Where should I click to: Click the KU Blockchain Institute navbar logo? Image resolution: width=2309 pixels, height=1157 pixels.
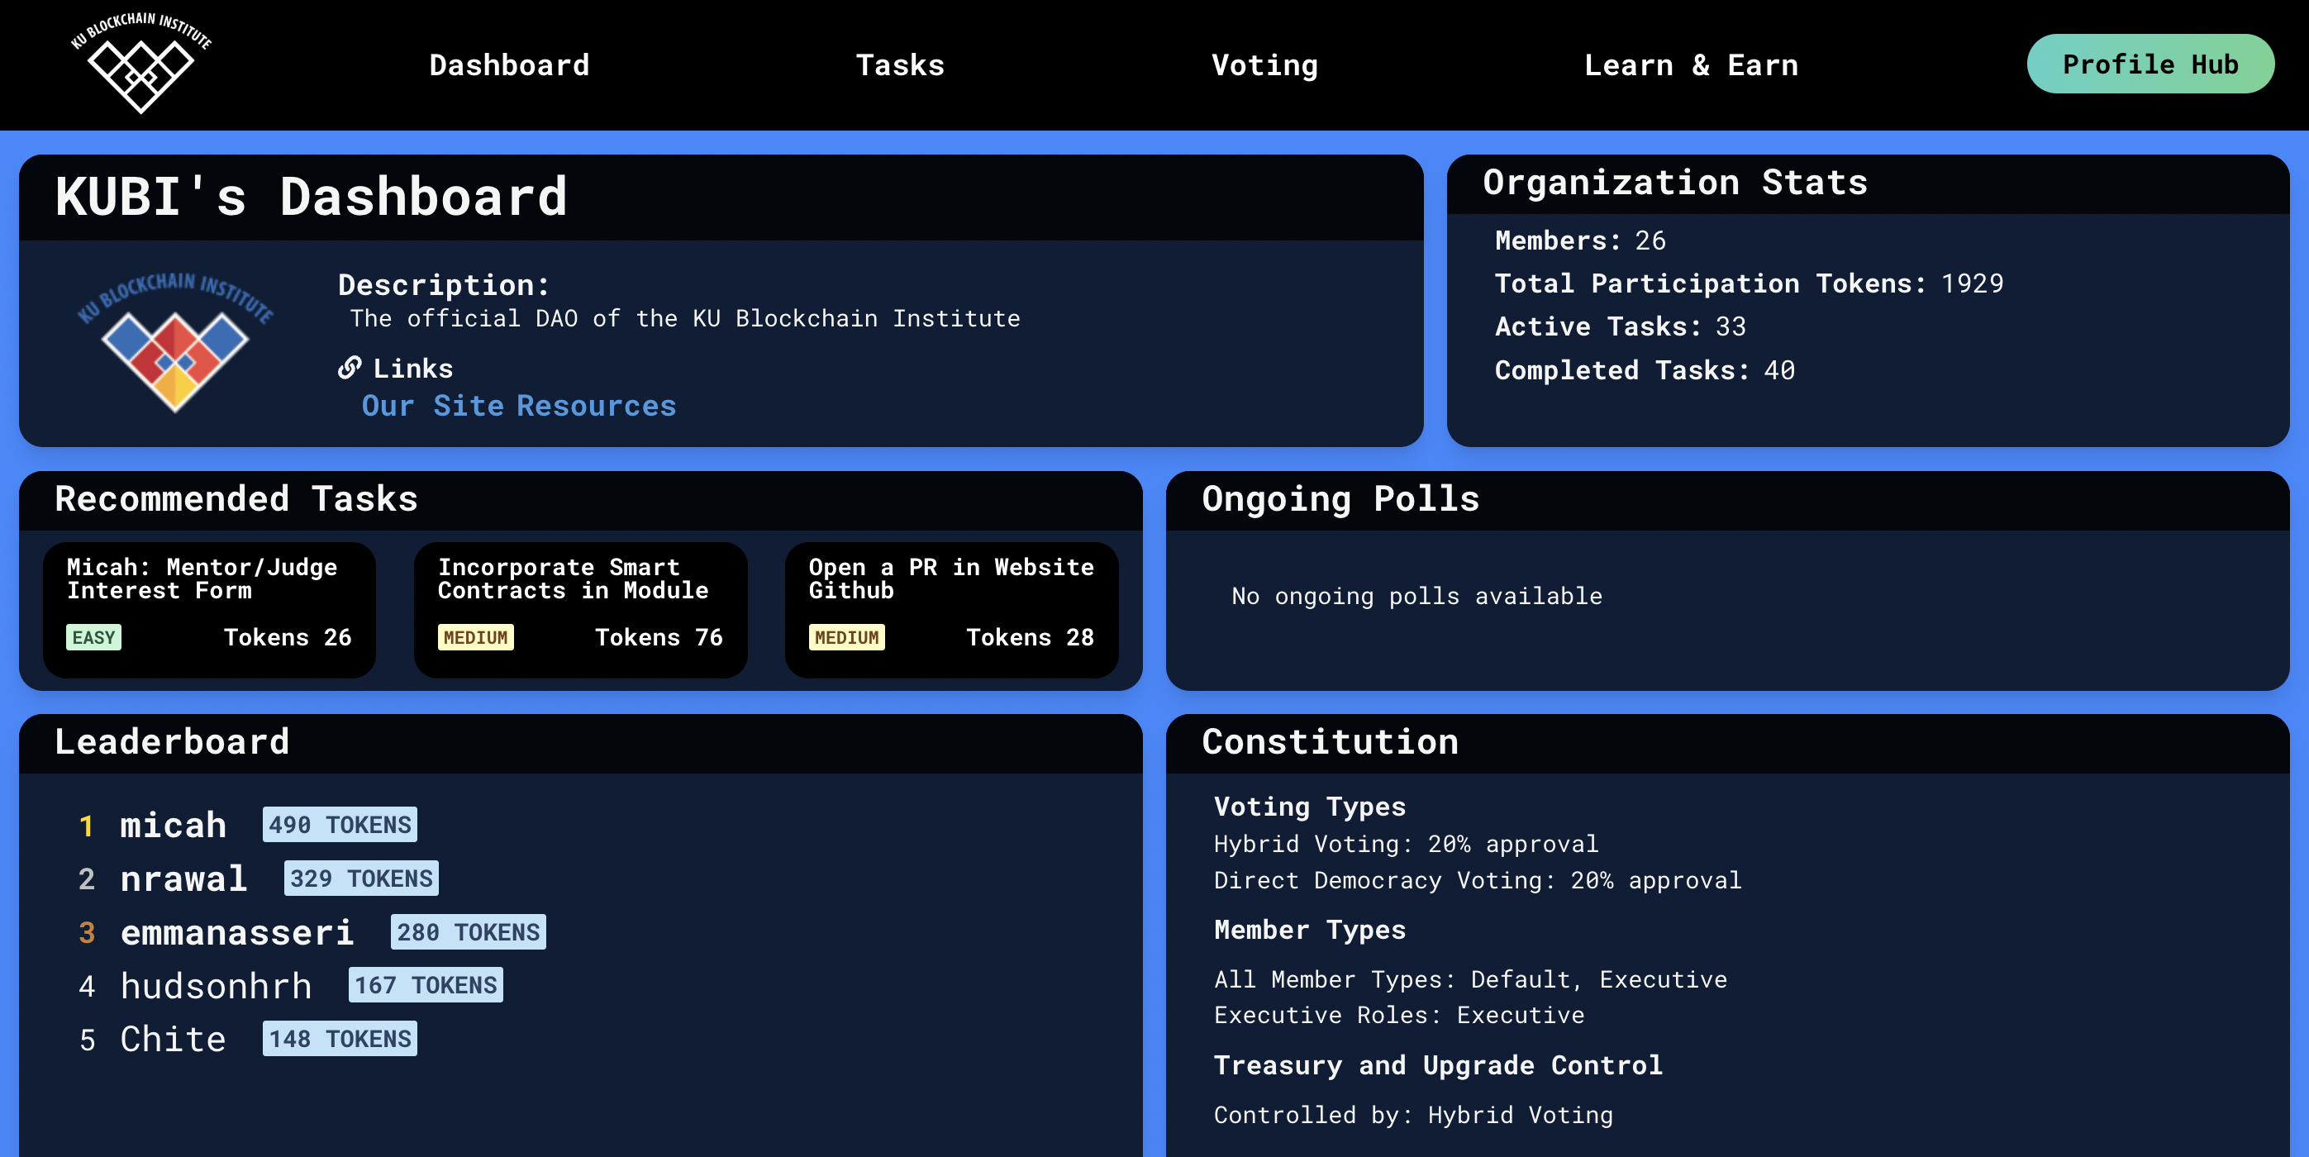pyautogui.click(x=140, y=63)
